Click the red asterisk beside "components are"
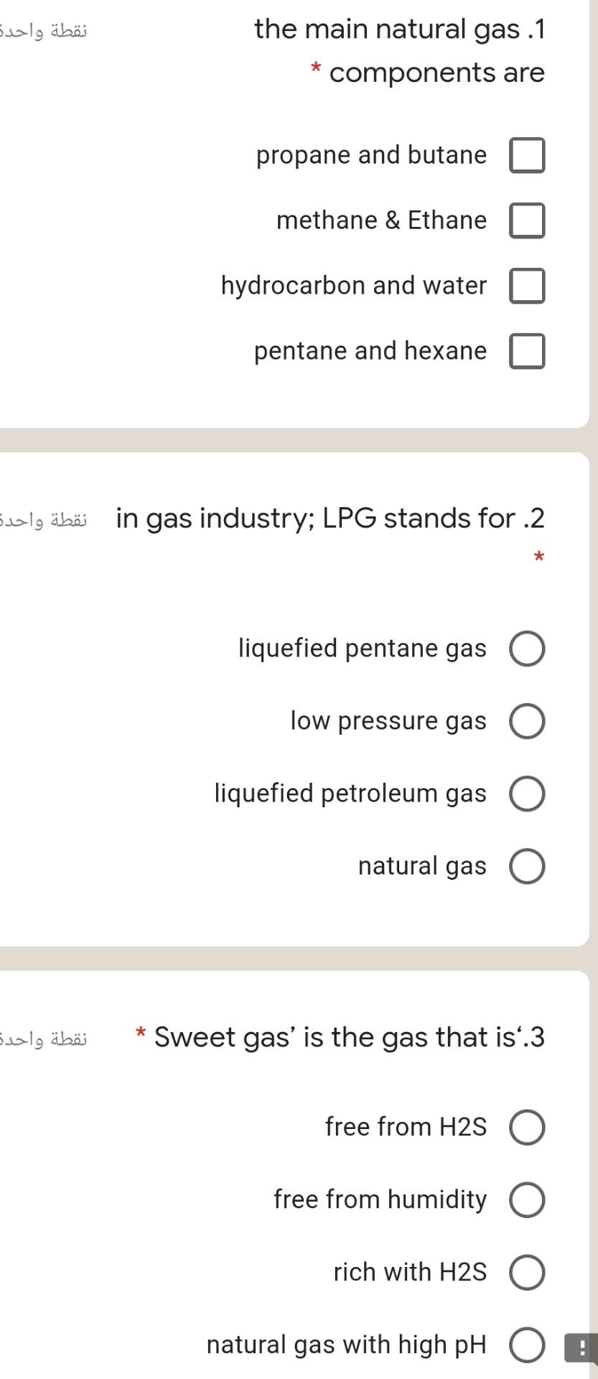Viewport: 598px width, 1379px height. coord(314,70)
